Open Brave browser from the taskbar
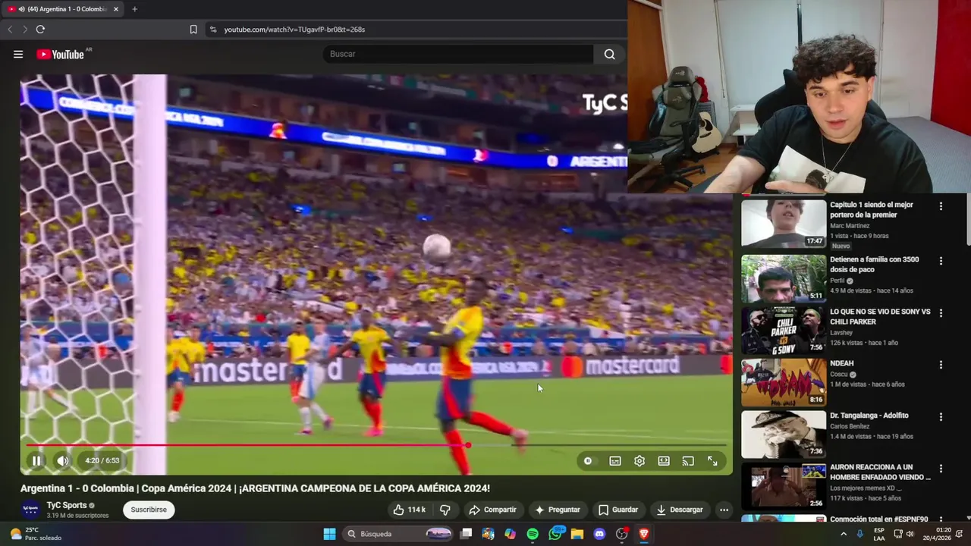This screenshot has height=546, width=971. (x=644, y=534)
